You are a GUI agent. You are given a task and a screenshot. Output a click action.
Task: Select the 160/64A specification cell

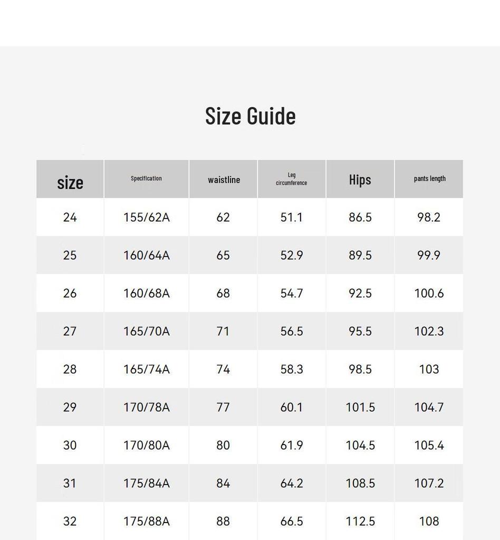pyautogui.click(x=146, y=255)
